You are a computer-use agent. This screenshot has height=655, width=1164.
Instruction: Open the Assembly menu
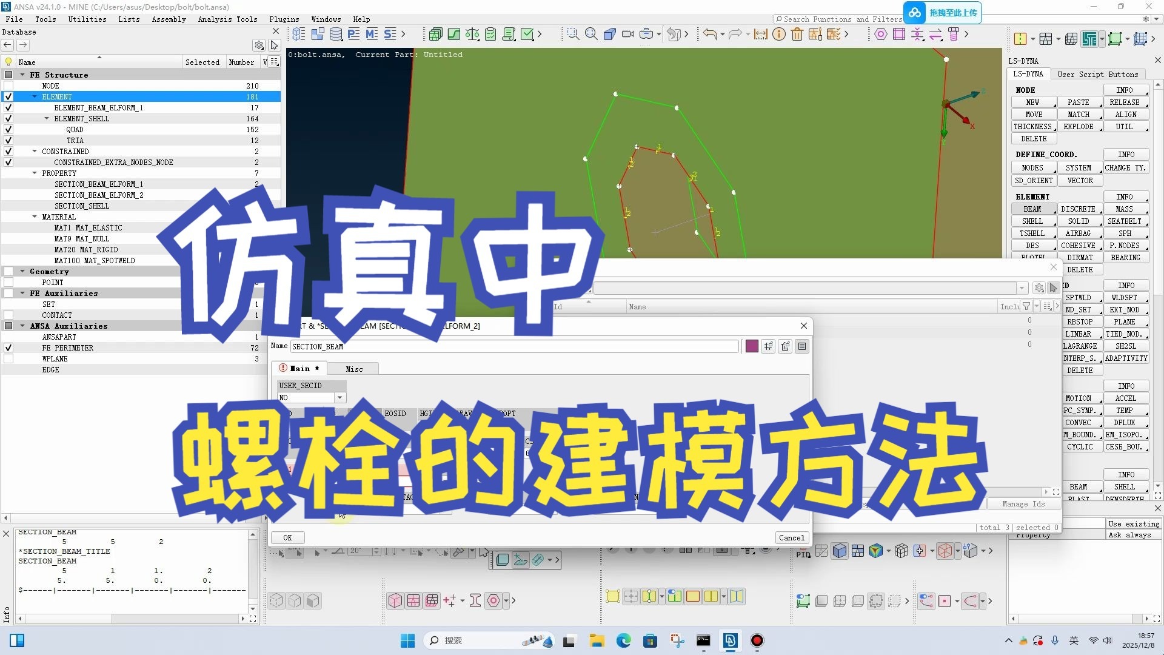click(x=169, y=19)
